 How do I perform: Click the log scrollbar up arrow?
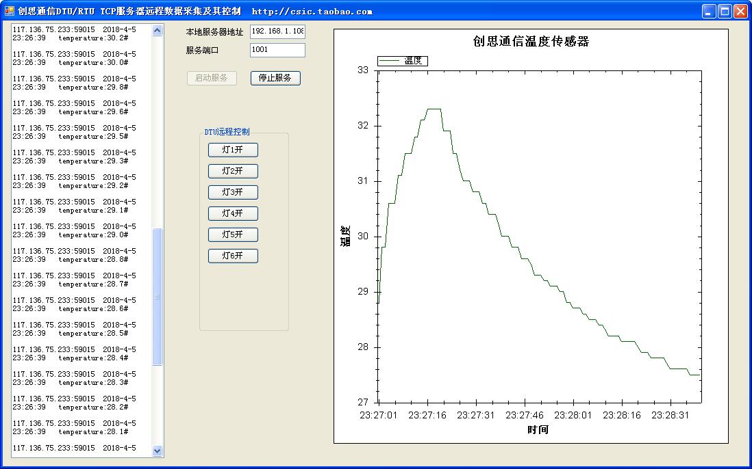[x=158, y=31]
